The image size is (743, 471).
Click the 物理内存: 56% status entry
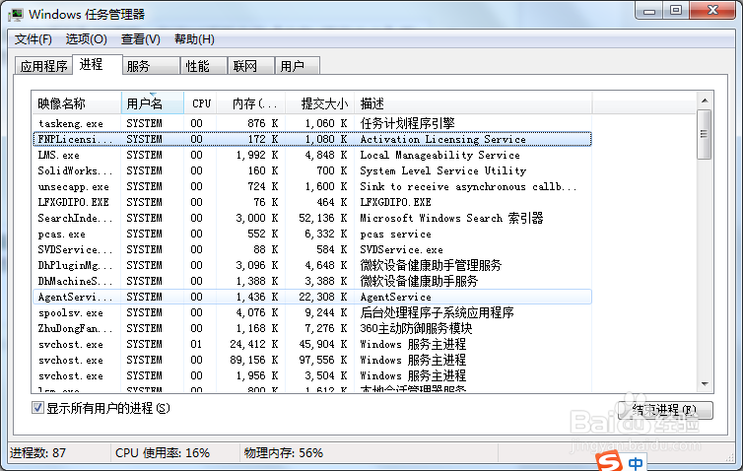[x=284, y=453]
